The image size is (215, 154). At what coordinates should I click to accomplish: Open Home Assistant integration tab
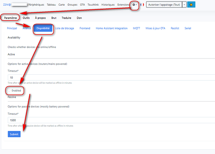click(x=112, y=28)
